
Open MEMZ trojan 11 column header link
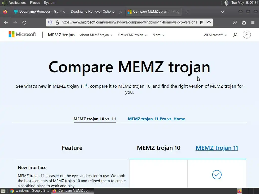click(217, 148)
